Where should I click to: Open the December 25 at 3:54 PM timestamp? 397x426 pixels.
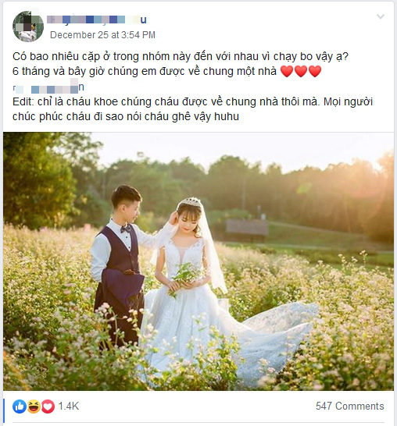coord(102,35)
